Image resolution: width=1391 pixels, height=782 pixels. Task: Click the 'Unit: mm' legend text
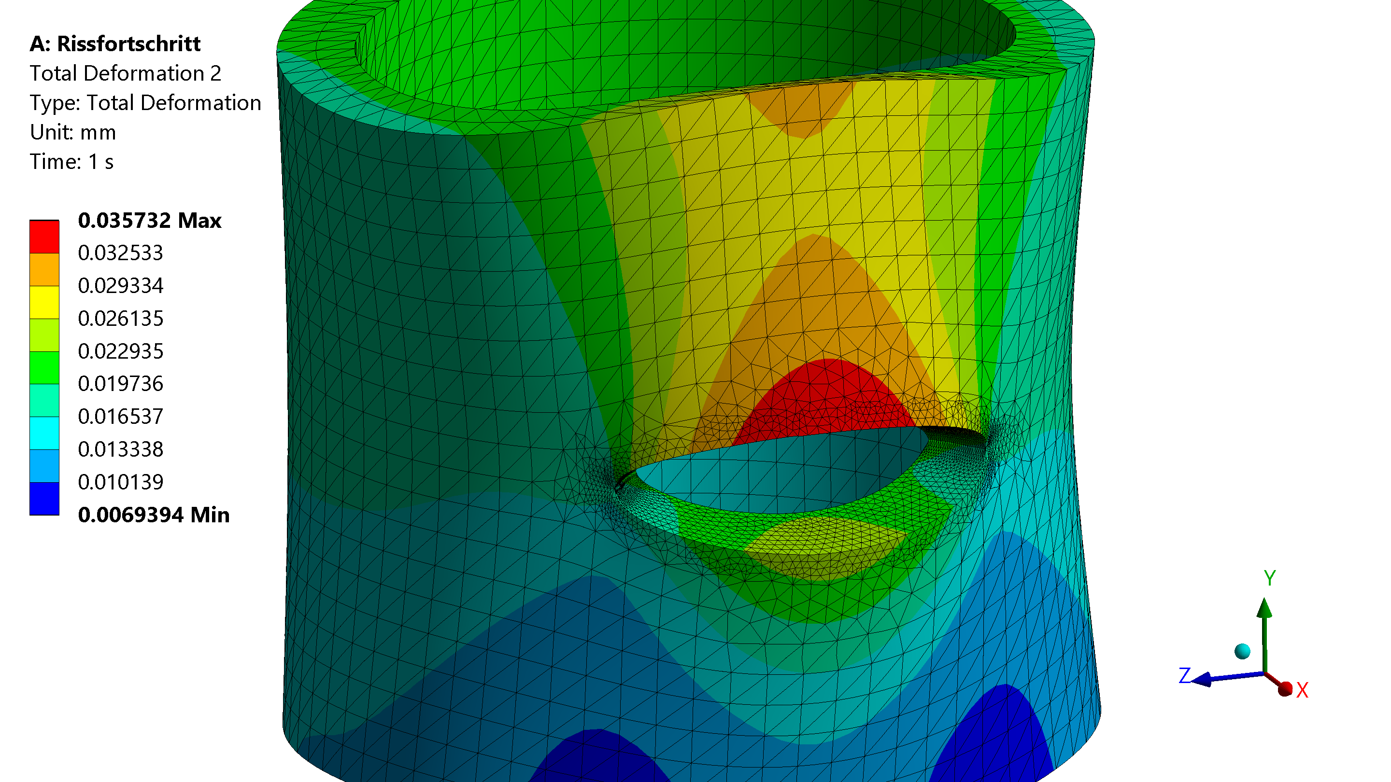click(x=73, y=132)
